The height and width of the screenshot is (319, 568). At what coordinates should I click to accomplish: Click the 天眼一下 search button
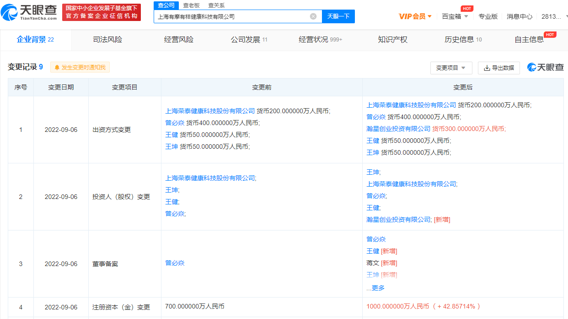click(x=338, y=16)
